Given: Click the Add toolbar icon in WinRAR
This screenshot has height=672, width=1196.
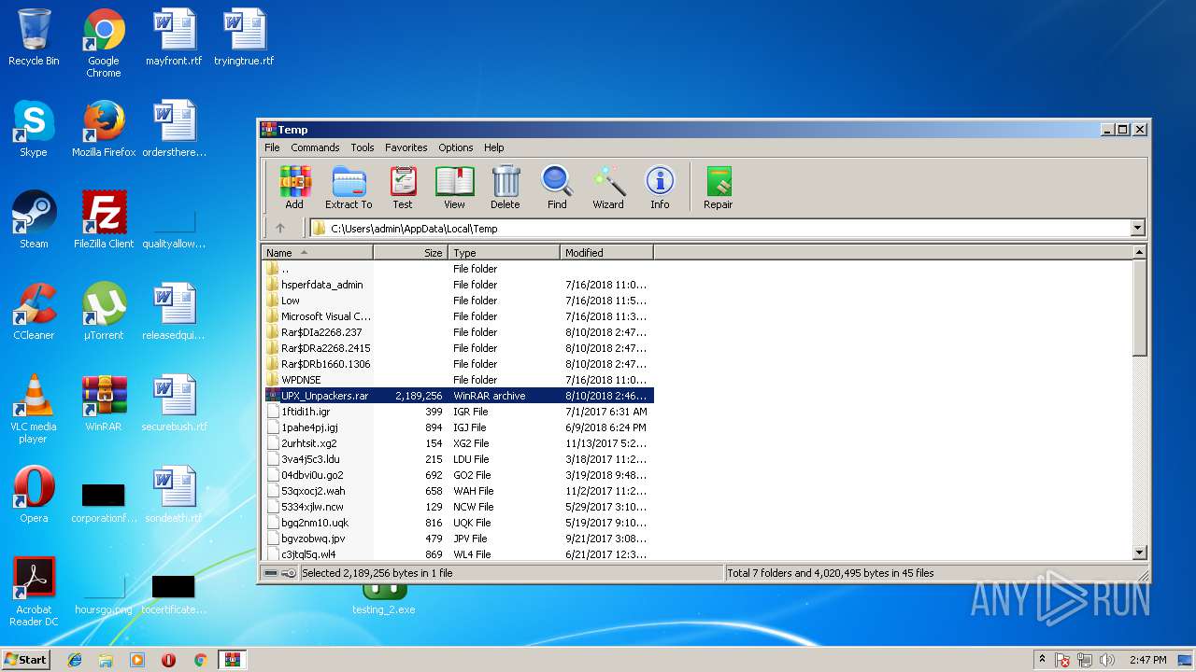Looking at the screenshot, I should [x=295, y=188].
